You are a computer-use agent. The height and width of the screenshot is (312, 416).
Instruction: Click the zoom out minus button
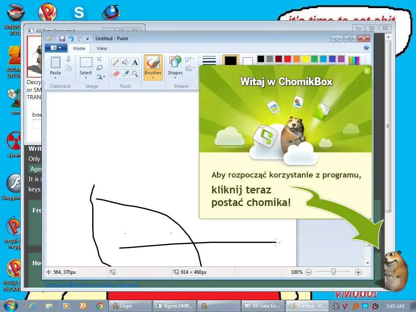click(309, 272)
